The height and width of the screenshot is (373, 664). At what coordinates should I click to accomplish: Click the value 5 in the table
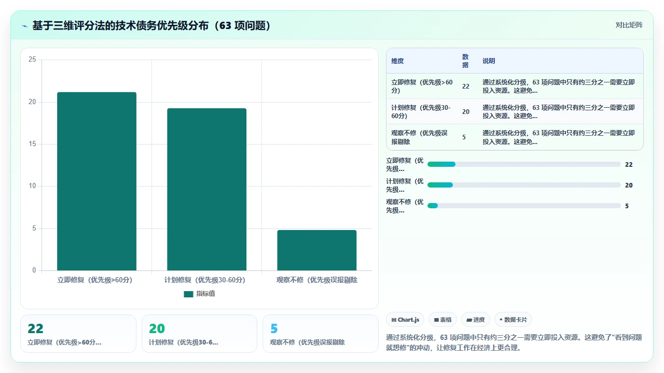click(x=464, y=137)
